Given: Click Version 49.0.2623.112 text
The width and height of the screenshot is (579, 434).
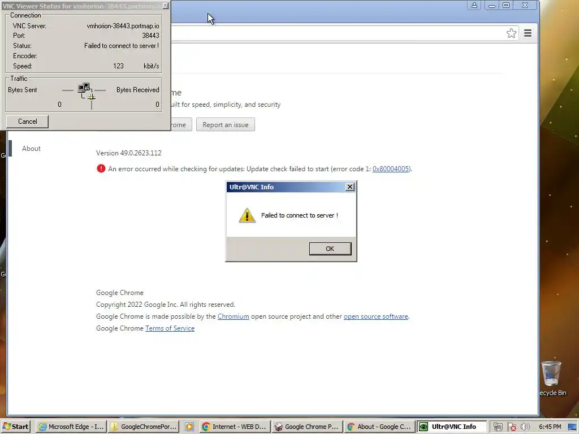Looking at the screenshot, I should tap(128, 153).
